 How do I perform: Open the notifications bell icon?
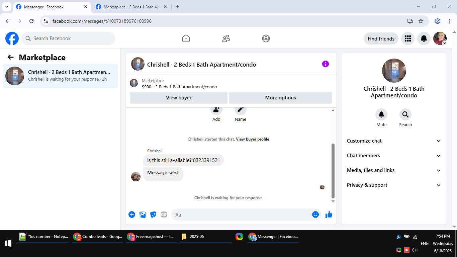[424, 38]
